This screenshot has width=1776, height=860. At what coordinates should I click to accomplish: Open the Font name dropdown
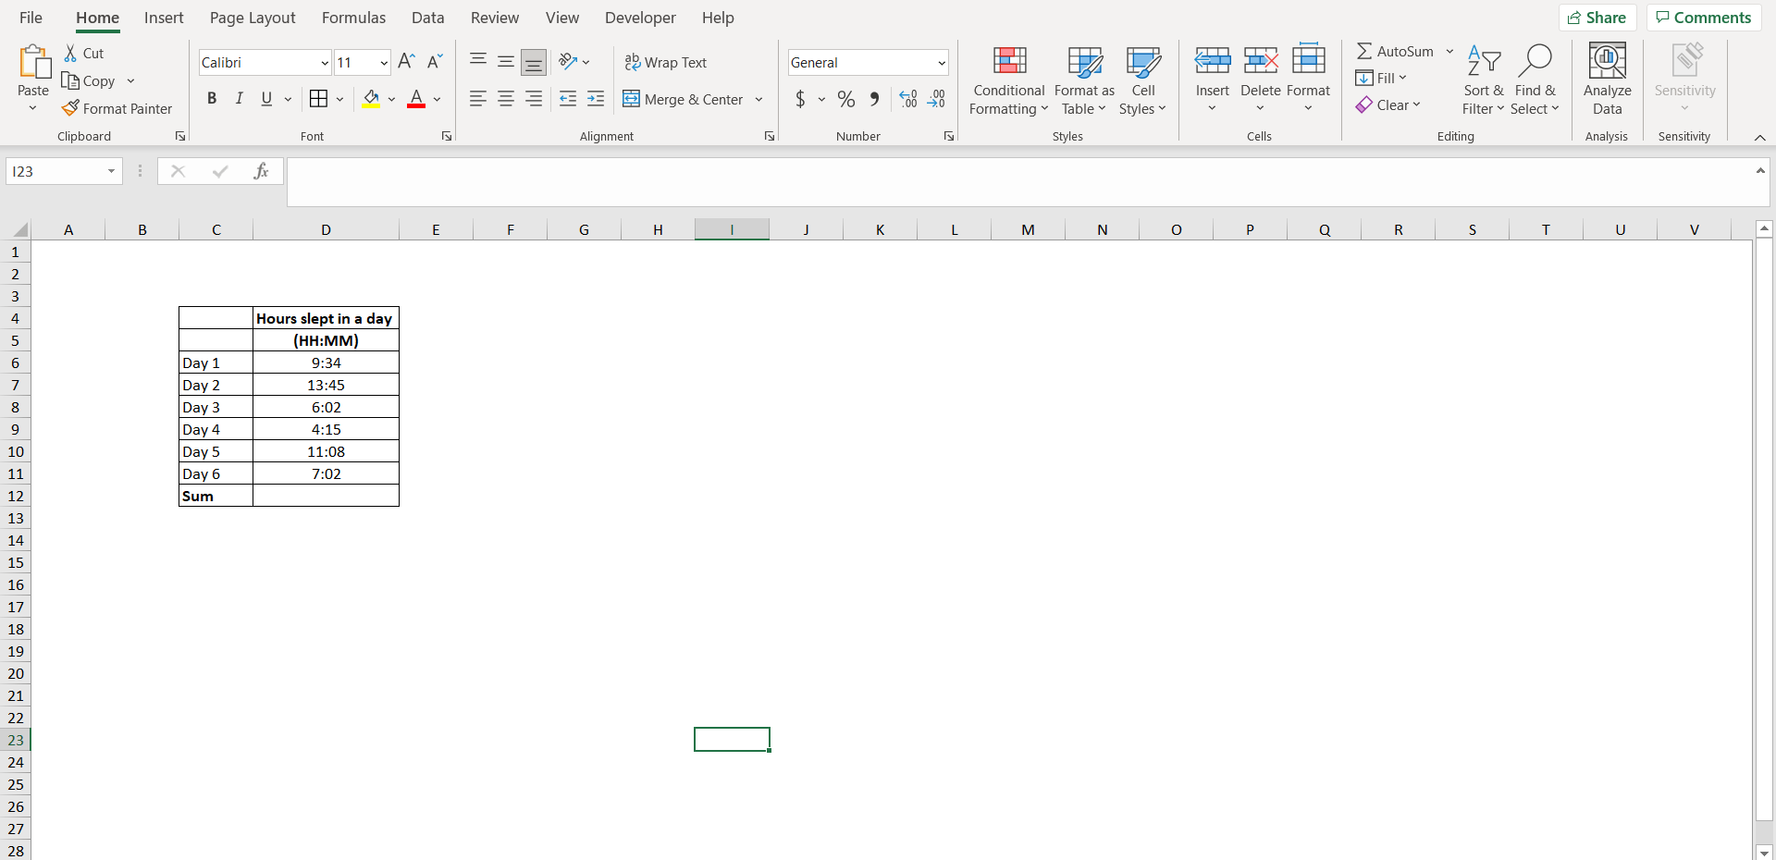pos(321,62)
